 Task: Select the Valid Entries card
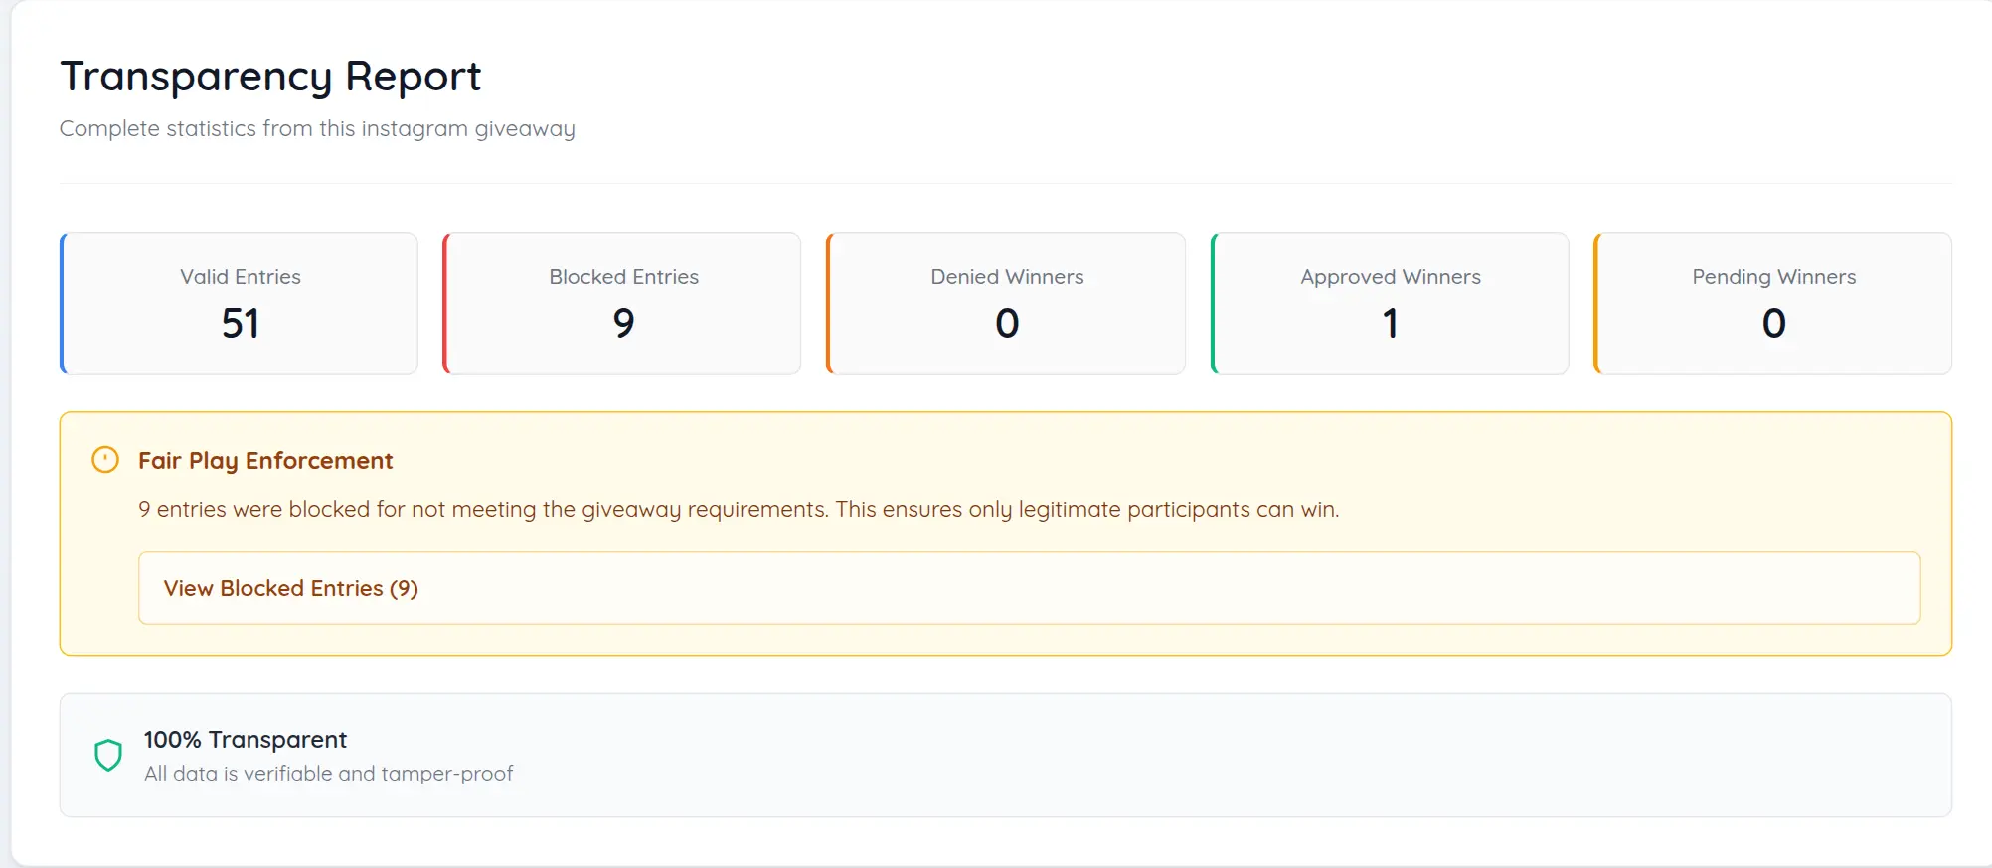click(x=240, y=303)
